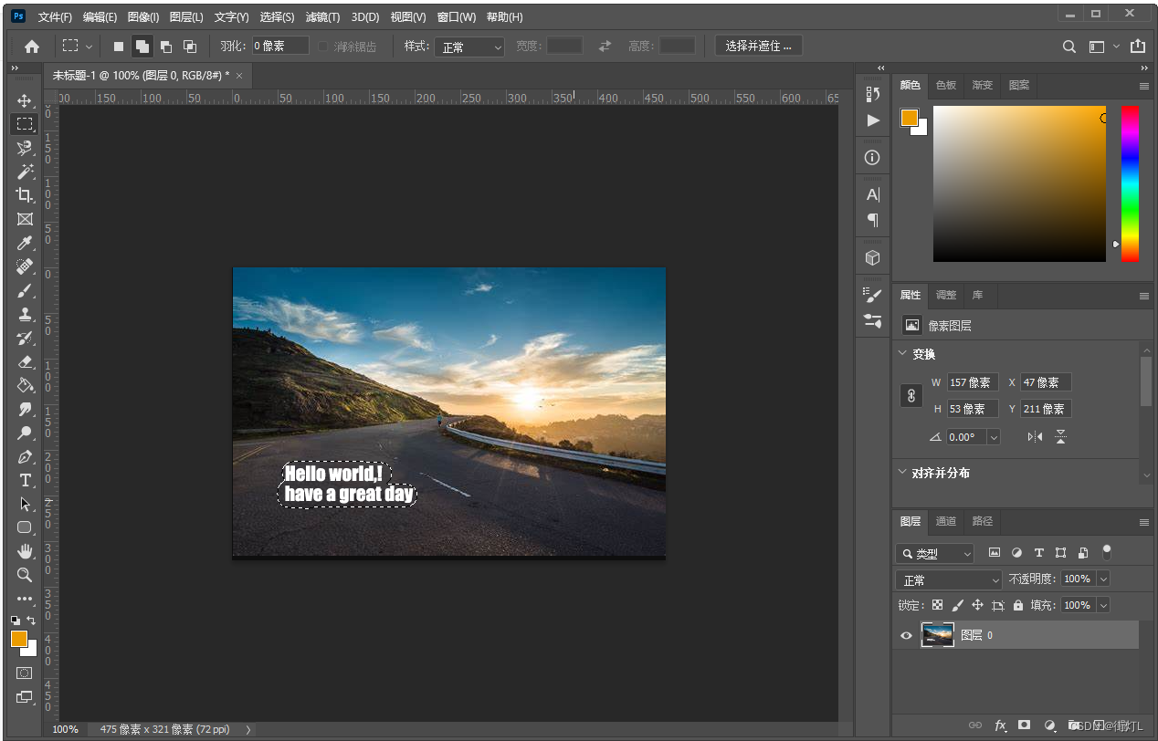
Task: Open the layer blend mode dropdown
Action: [x=949, y=579]
